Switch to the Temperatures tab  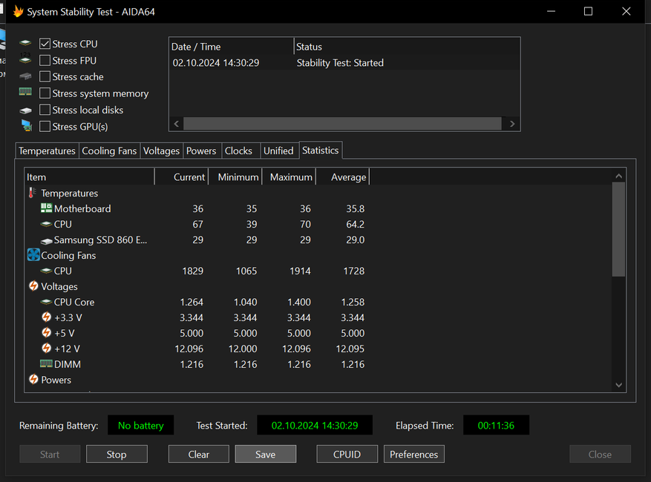click(47, 151)
